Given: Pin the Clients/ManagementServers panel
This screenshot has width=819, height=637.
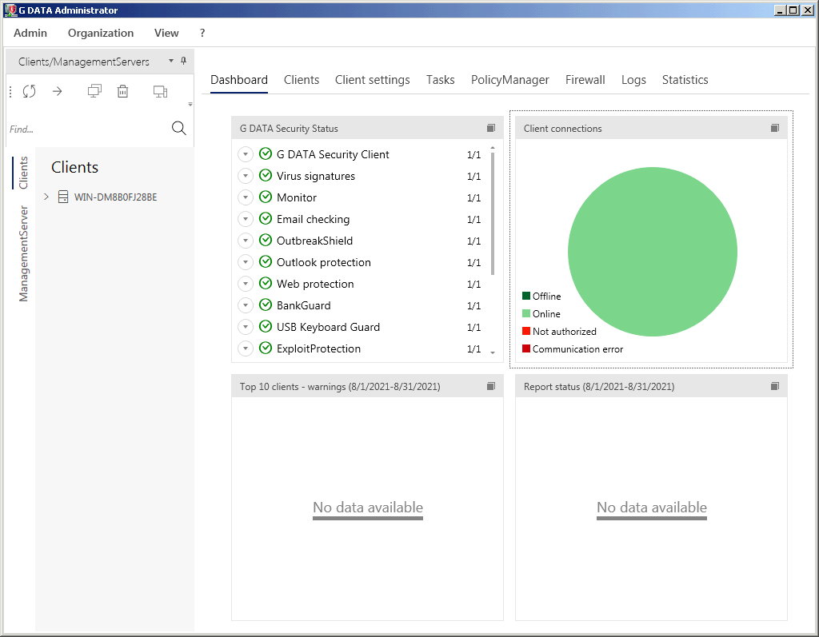Looking at the screenshot, I should (x=184, y=61).
